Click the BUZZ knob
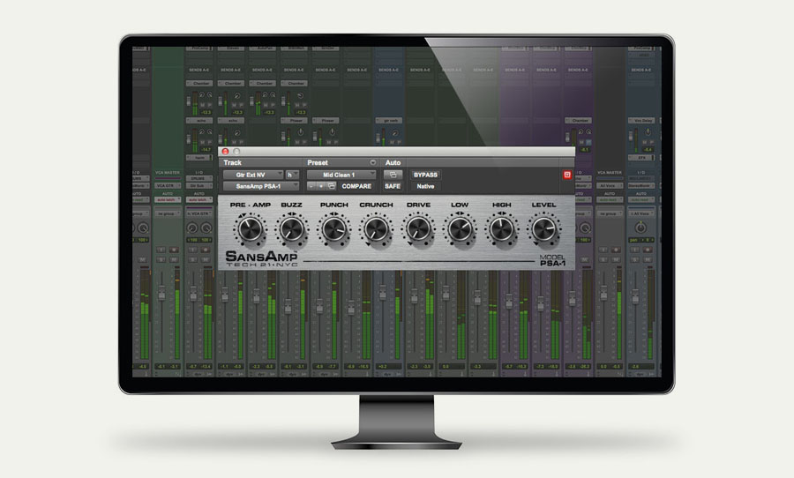This screenshot has width=794, height=478. pos(292,229)
